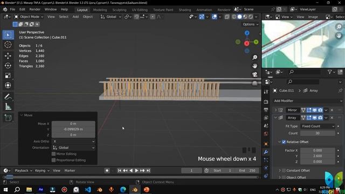Image resolution: width=345 pixels, height=194 pixels.
Task: Open the Keying popover in timeline
Action: (x=42, y=170)
